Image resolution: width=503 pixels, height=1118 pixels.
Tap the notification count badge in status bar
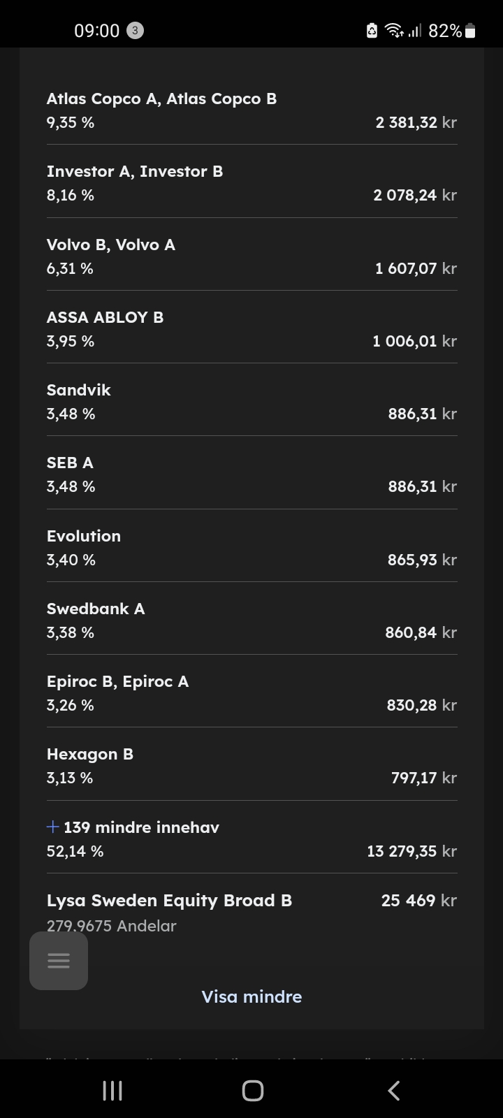(x=135, y=31)
